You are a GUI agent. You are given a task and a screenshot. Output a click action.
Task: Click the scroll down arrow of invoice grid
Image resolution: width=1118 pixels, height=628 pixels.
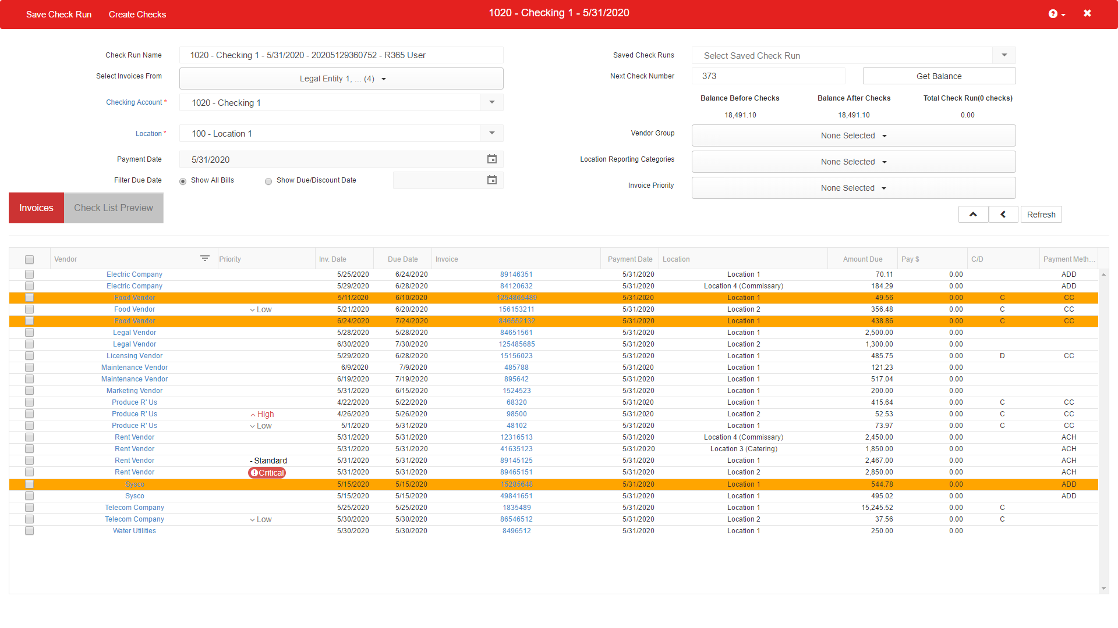(1103, 588)
